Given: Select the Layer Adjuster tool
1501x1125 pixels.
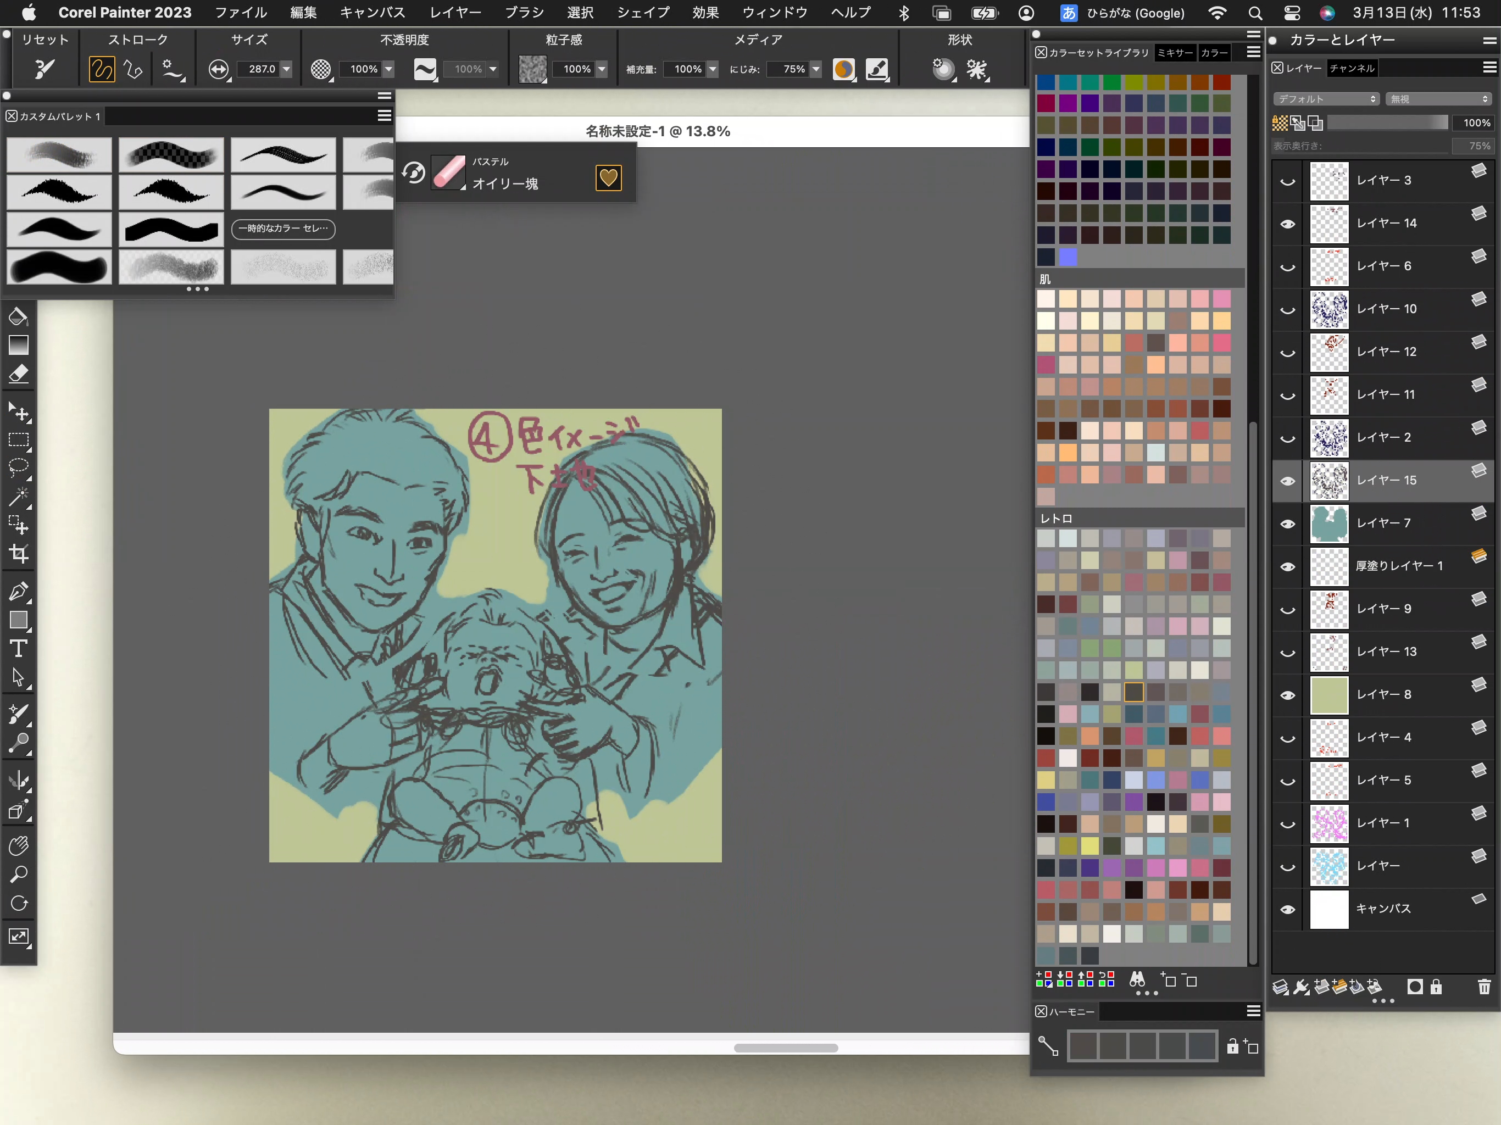Looking at the screenshot, I should point(18,412).
